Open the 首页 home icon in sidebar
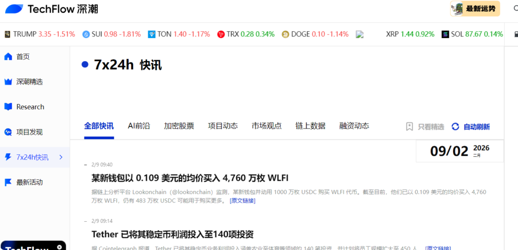Screen dimensions: 518x250 click(8, 57)
